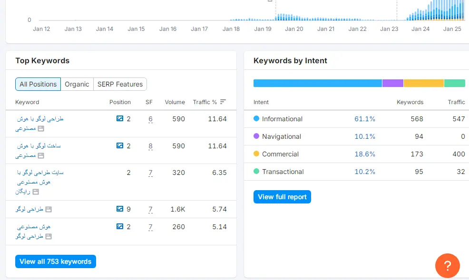This screenshot has height=280, width=469.
Task: Click blue Informational segment of intent bar
Action: click(x=318, y=83)
